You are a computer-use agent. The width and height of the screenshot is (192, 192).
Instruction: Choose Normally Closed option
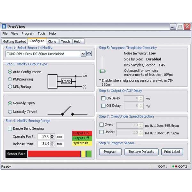pos(10,112)
